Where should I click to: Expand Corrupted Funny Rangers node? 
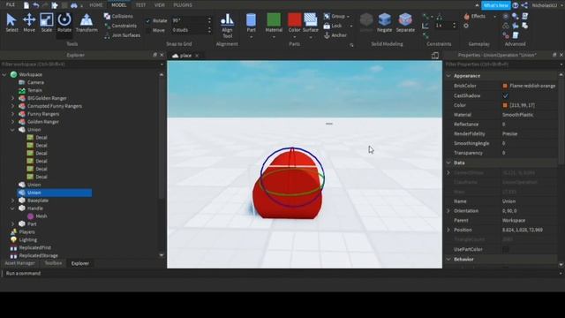pos(12,106)
